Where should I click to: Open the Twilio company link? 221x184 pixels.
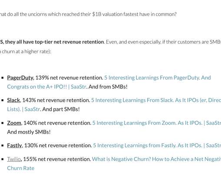pyautogui.click(x=14, y=159)
